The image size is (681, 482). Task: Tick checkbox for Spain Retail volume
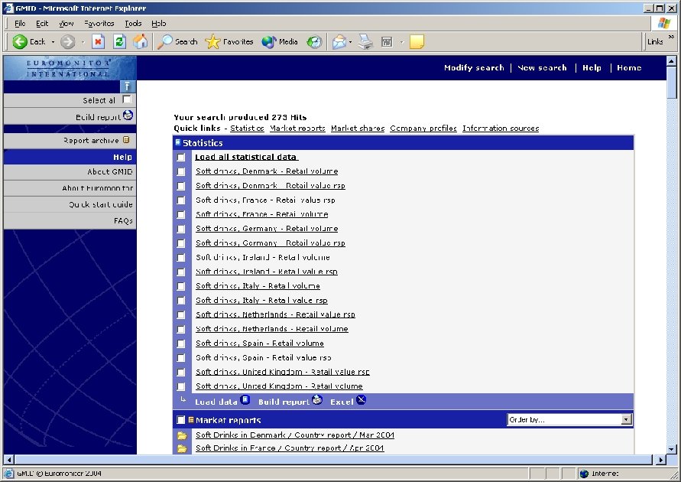click(181, 344)
